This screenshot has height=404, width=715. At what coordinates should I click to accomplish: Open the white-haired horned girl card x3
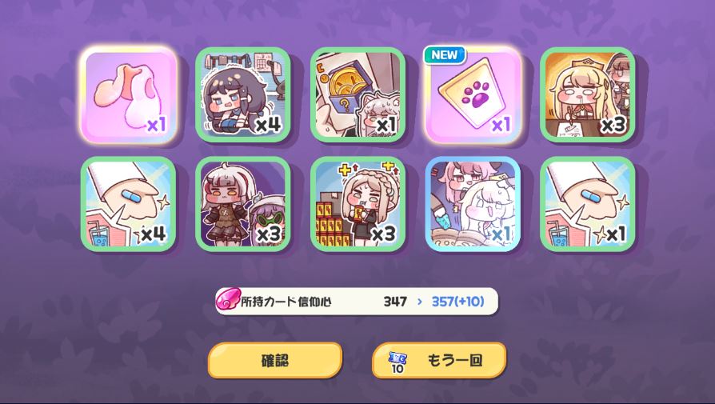243,204
